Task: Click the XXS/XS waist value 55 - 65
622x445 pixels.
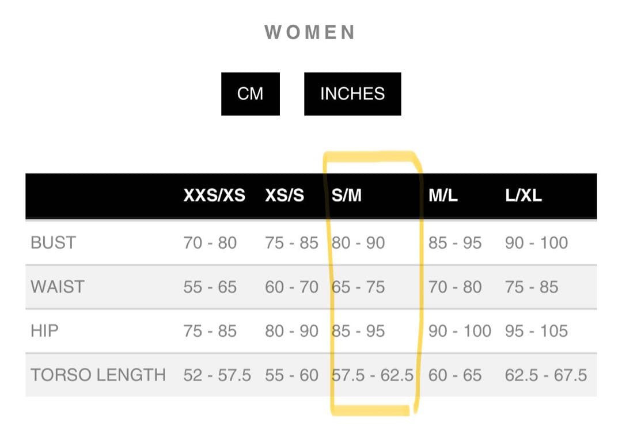Action: click(210, 287)
